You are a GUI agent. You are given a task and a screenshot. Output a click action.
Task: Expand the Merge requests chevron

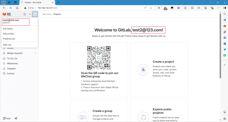[x=36, y=53]
